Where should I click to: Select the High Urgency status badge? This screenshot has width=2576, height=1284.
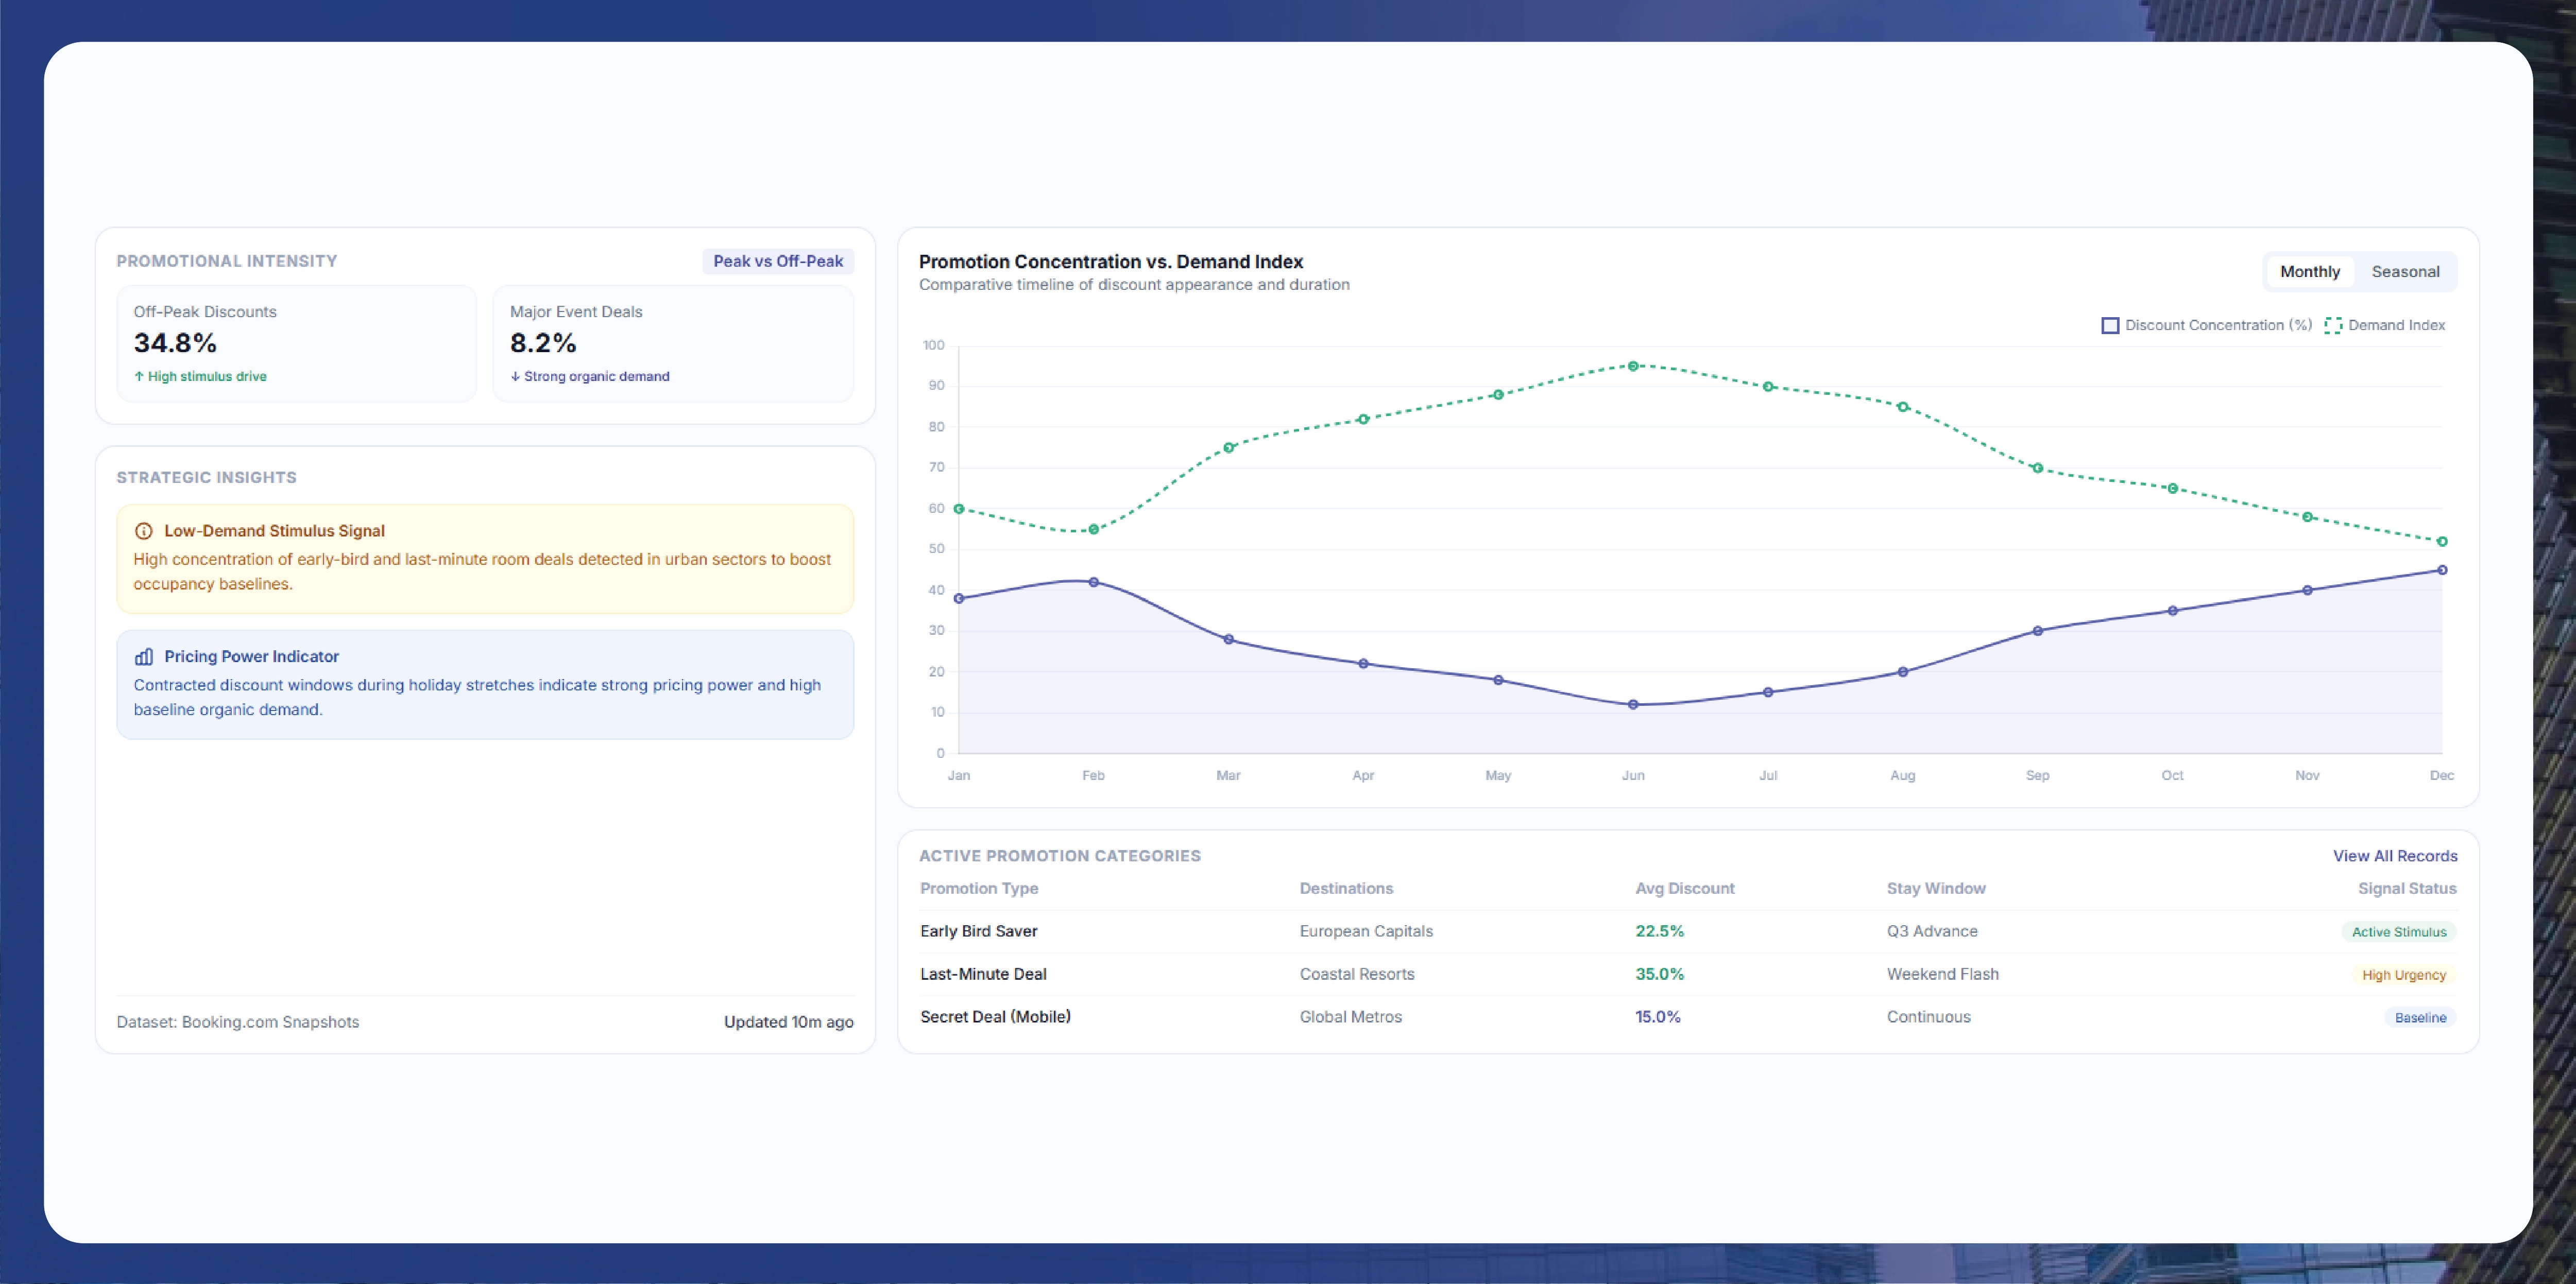pyautogui.click(x=2404, y=975)
